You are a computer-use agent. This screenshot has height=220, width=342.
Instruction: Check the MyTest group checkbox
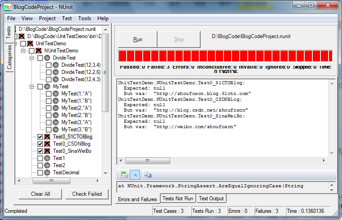tap(40, 87)
